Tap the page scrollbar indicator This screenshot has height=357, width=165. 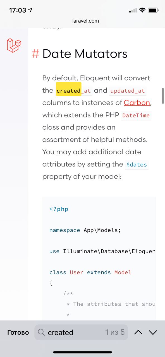point(163,96)
